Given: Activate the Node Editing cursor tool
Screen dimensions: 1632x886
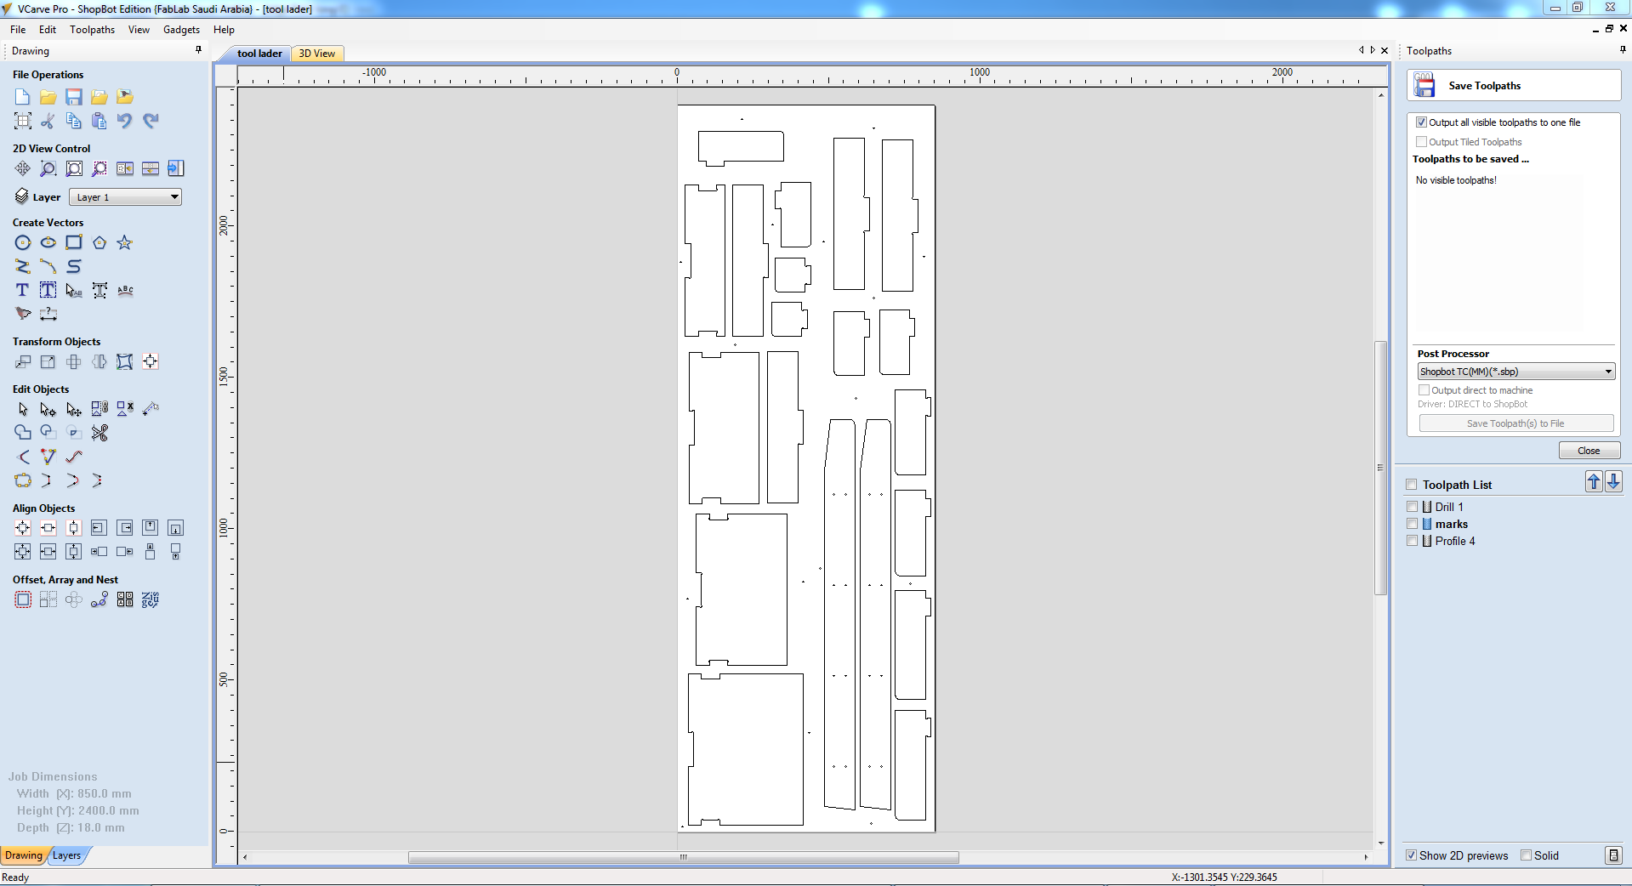Looking at the screenshot, I should [x=48, y=410].
